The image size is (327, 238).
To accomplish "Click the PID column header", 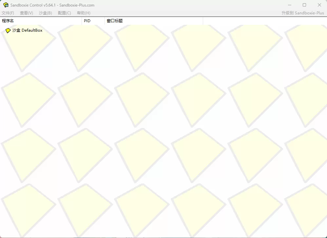I will click(87, 21).
